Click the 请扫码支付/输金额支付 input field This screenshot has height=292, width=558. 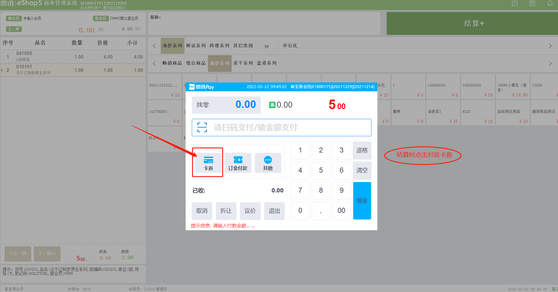[x=282, y=127]
